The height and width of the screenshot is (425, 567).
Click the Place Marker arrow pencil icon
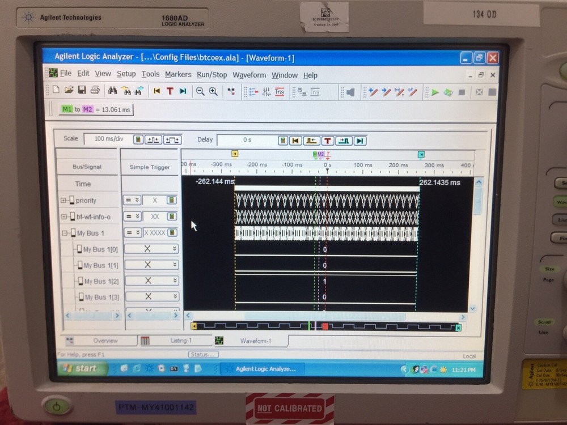click(x=386, y=92)
